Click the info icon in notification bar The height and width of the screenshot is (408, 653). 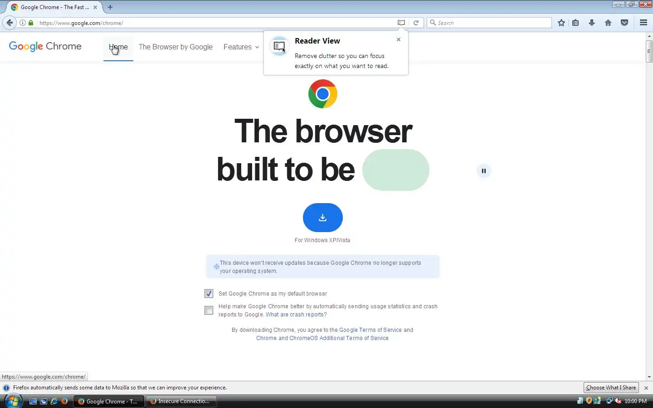click(x=6, y=388)
